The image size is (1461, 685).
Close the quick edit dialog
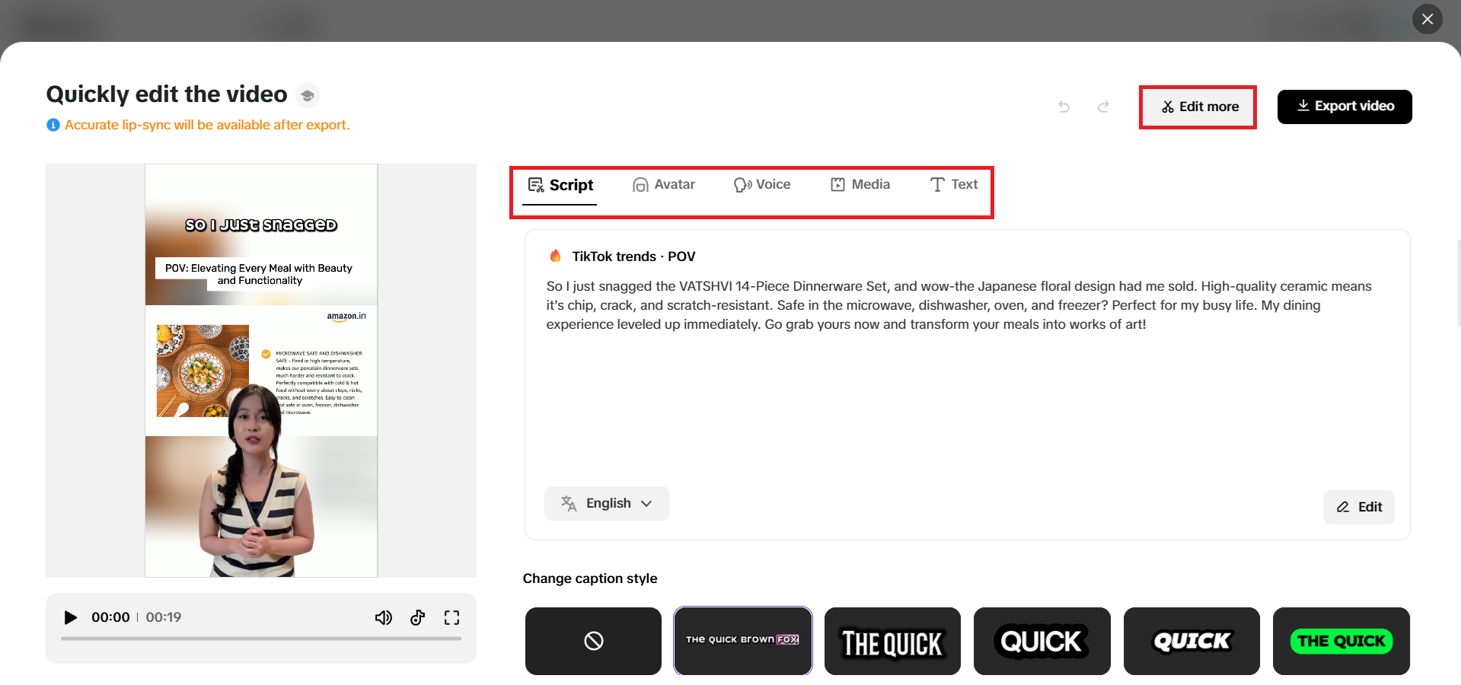tap(1427, 19)
